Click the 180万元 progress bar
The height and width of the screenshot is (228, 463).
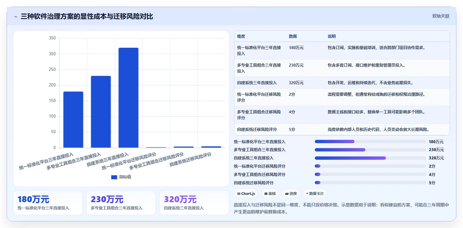370,142
